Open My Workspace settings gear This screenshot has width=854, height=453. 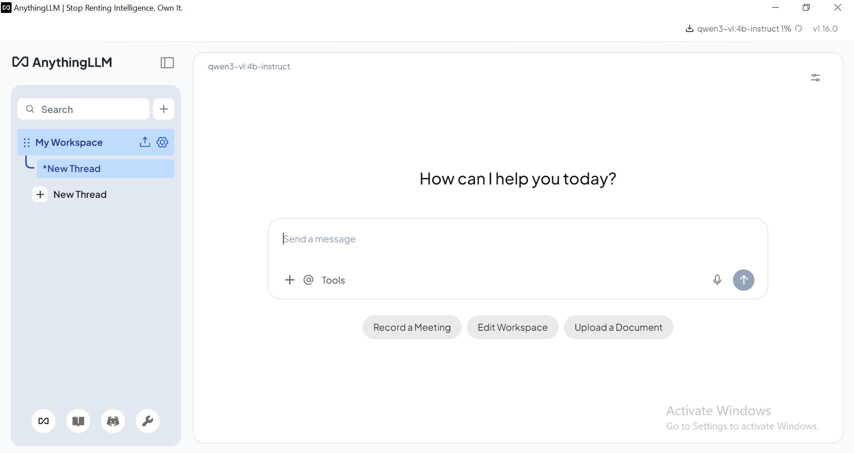click(x=162, y=142)
